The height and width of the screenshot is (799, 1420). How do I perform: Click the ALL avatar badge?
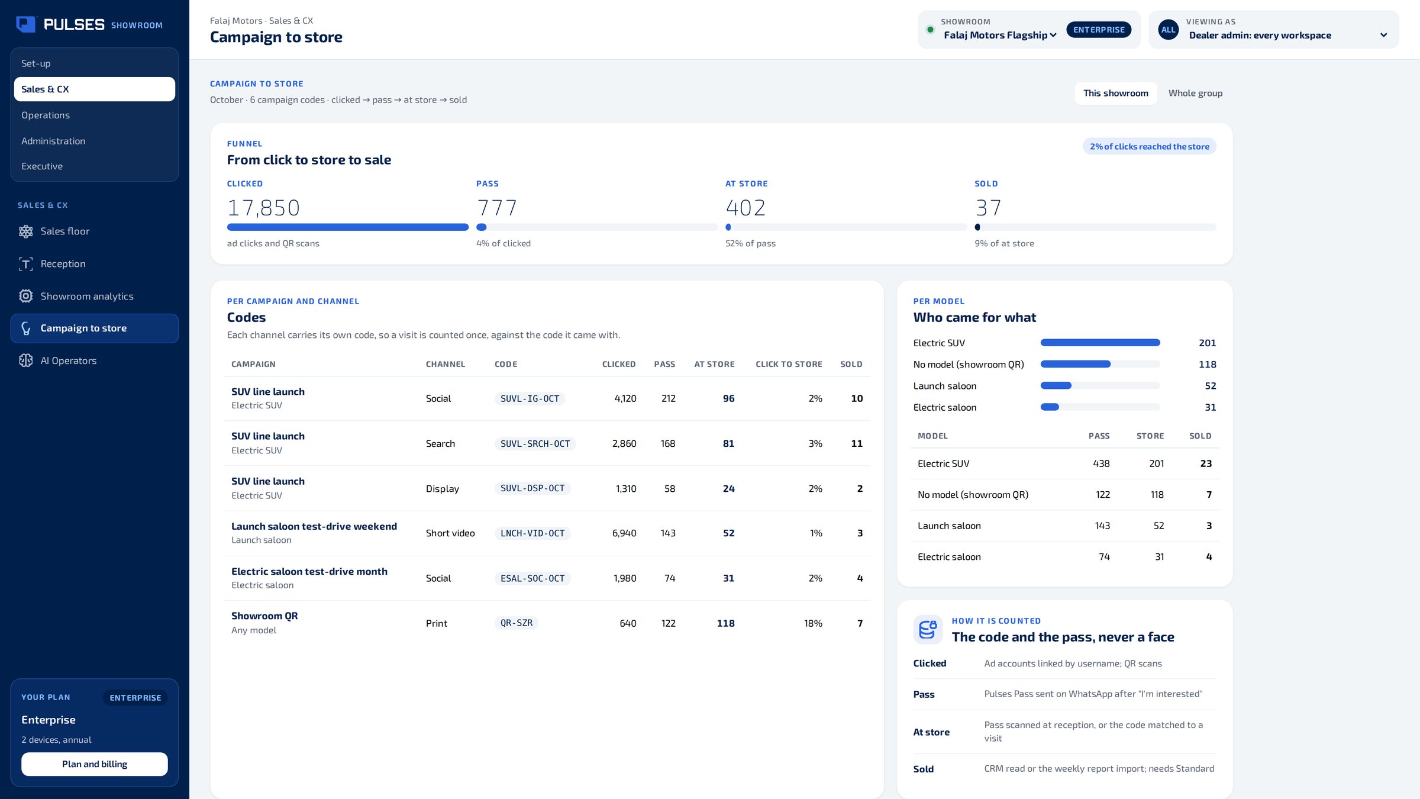point(1168,30)
